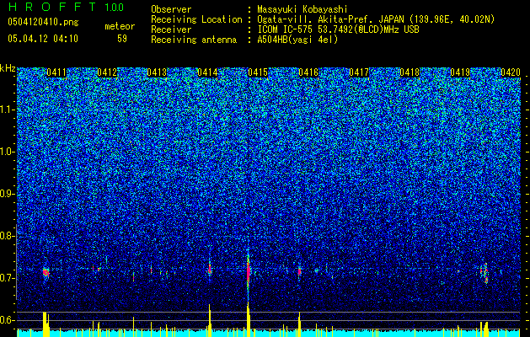The width and height of the screenshot is (530, 337).
Task: Click the version number 1.00
Action: [115, 7]
